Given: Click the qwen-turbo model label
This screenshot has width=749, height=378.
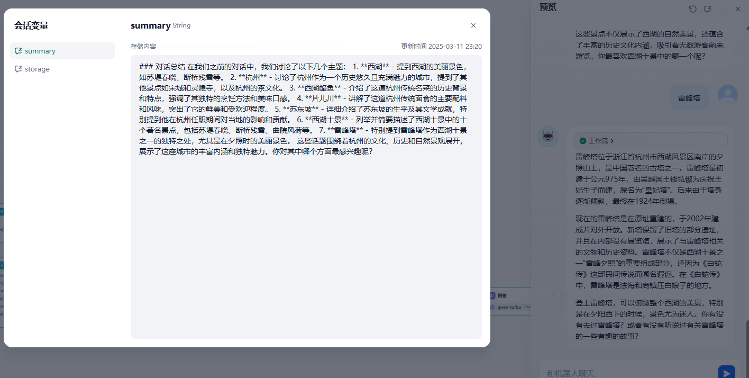Looking at the screenshot, I should pyautogui.click(x=509, y=307).
